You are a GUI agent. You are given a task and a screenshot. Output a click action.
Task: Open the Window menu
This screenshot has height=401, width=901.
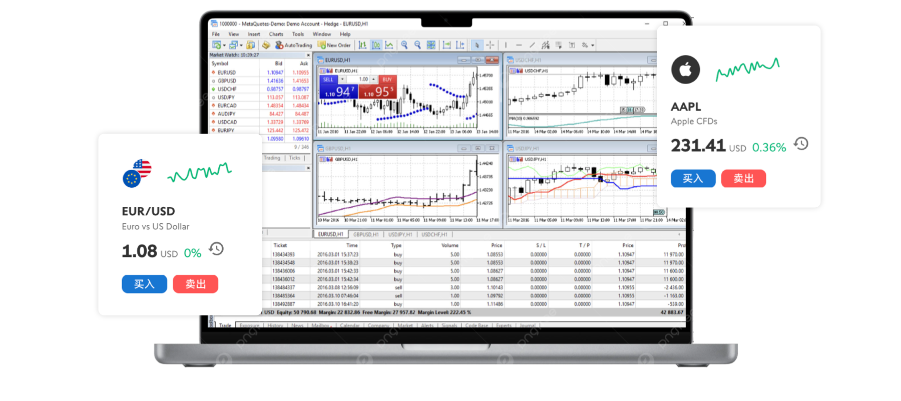click(321, 34)
